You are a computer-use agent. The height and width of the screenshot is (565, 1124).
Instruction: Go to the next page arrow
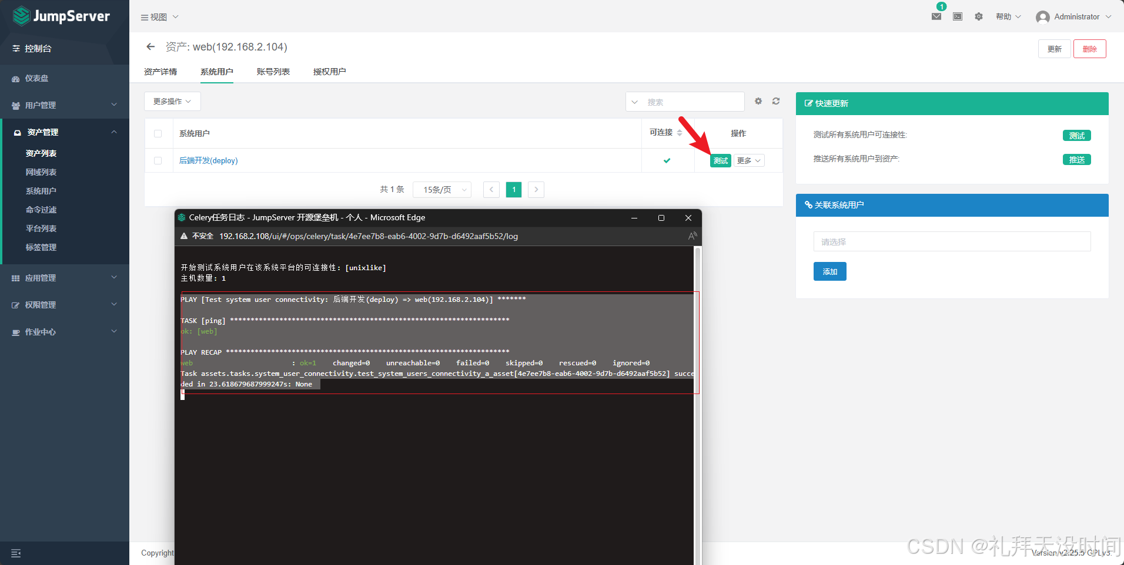[536, 190]
